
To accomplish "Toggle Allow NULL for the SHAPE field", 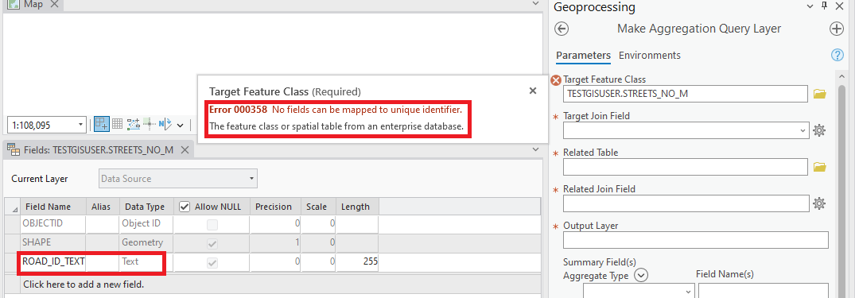I will click(x=212, y=243).
